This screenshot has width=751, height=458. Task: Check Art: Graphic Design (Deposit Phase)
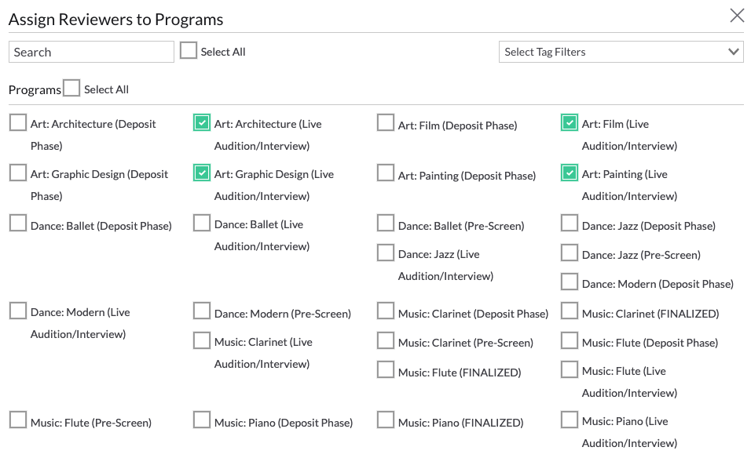(17, 173)
